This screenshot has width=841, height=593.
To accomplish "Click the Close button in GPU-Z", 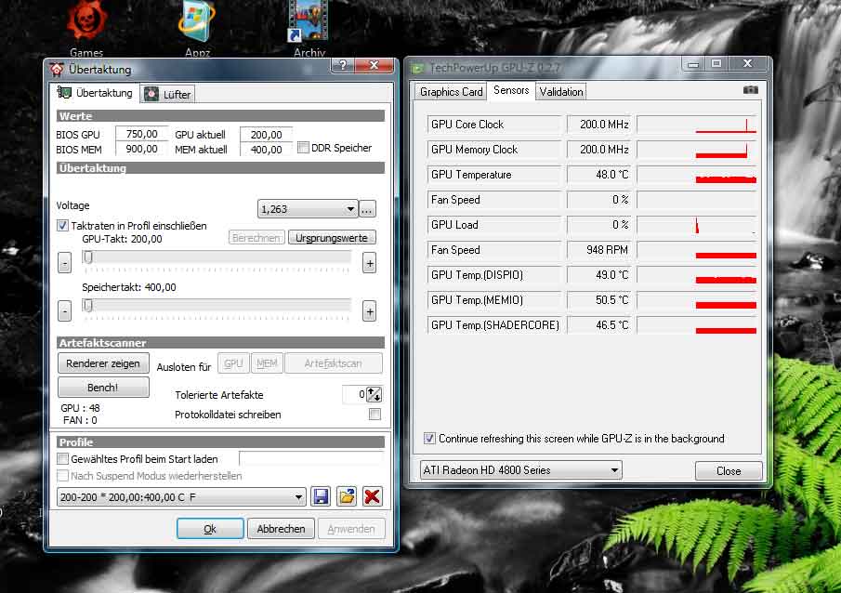I will [x=729, y=470].
